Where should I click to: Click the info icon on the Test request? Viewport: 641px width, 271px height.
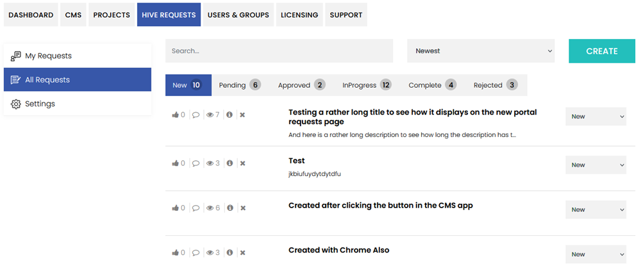[229, 163]
